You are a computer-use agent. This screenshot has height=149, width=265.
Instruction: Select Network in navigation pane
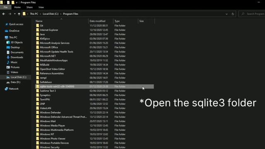pos(14,89)
